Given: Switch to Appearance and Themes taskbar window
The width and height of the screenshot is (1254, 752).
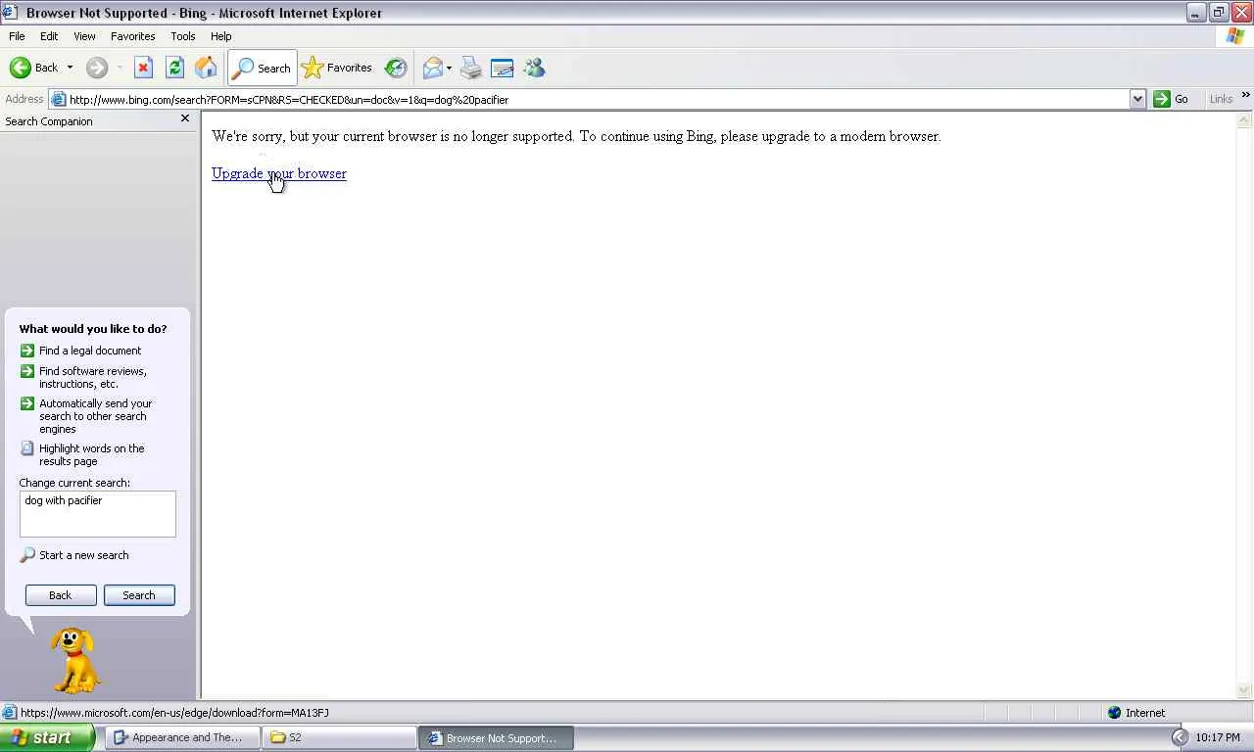Looking at the screenshot, I should point(183,737).
